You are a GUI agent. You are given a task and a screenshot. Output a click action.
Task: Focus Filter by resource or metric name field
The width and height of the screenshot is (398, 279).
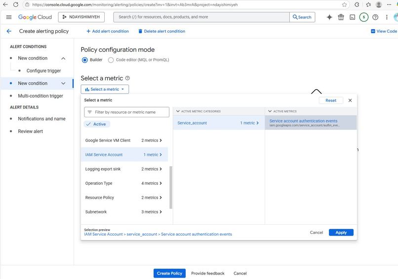[127, 112]
